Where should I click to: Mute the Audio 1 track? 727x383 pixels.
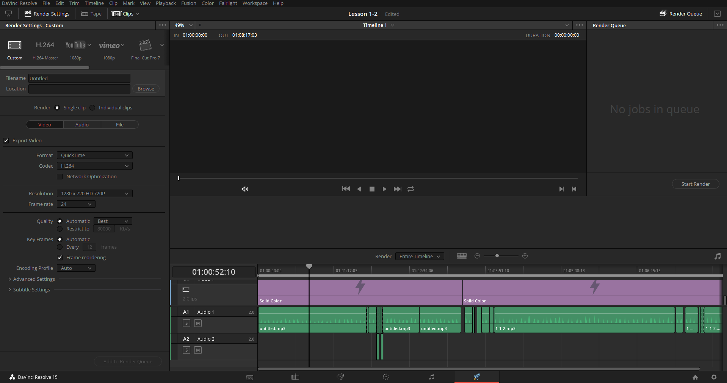(198, 323)
